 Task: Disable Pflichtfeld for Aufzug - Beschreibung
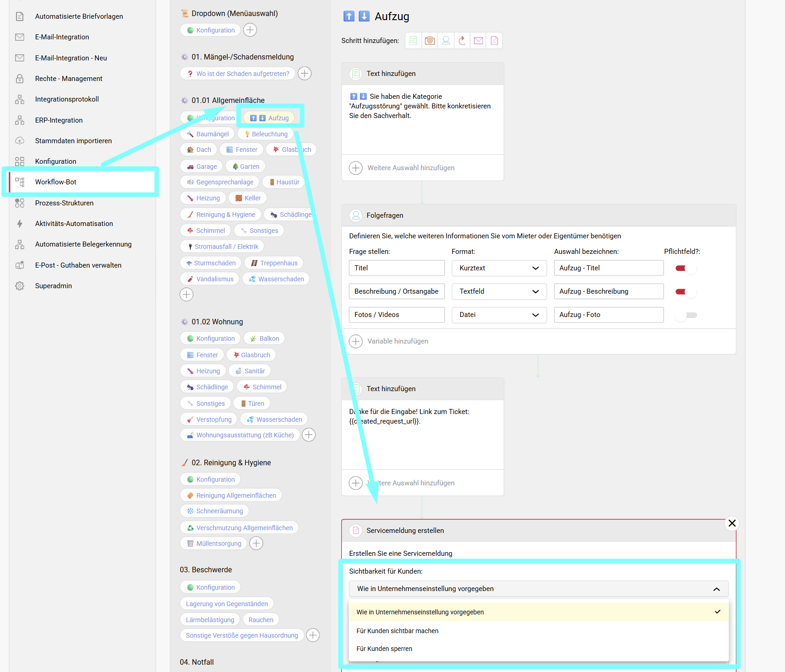tap(686, 292)
